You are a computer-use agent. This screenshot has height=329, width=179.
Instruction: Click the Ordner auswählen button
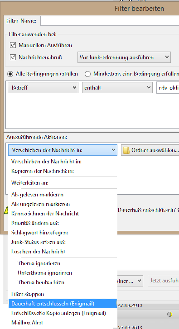coord(150,150)
